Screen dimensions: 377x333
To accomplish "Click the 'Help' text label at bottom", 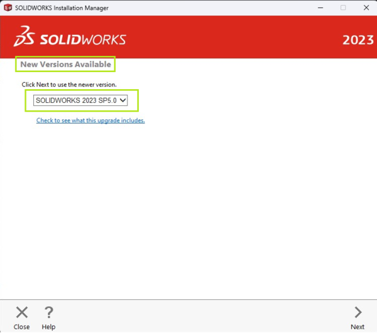I will click(x=48, y=327).
